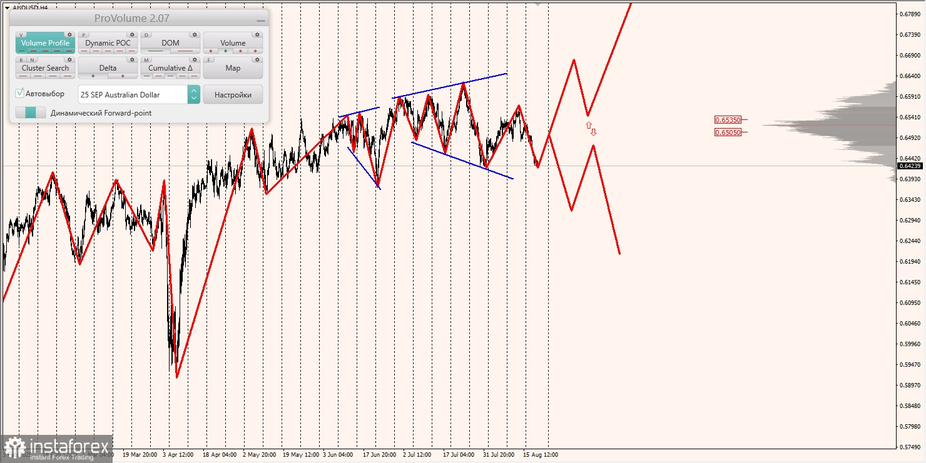
Task: Toggle green dot segment under Delta
Action: click(93, 76)
